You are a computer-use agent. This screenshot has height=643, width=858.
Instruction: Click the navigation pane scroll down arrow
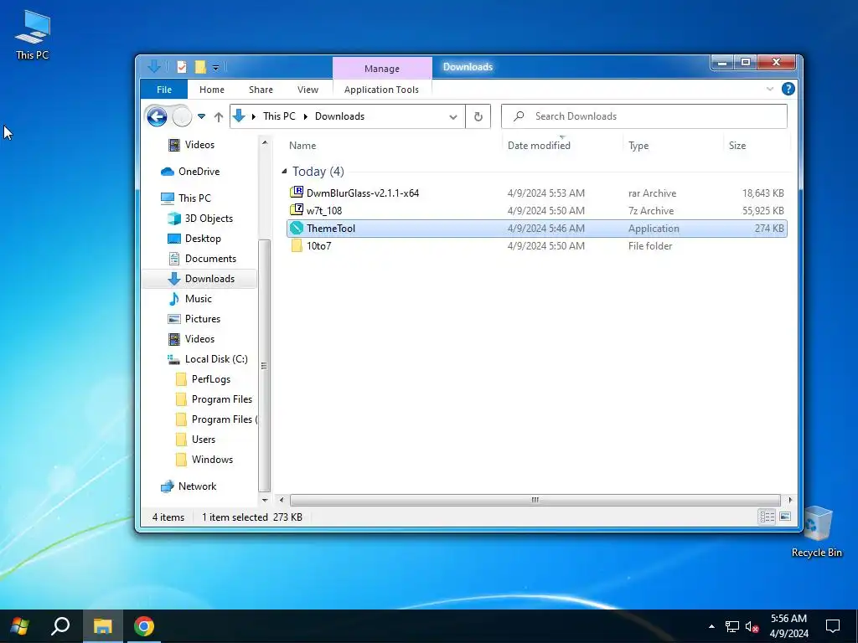click(264, 500)
